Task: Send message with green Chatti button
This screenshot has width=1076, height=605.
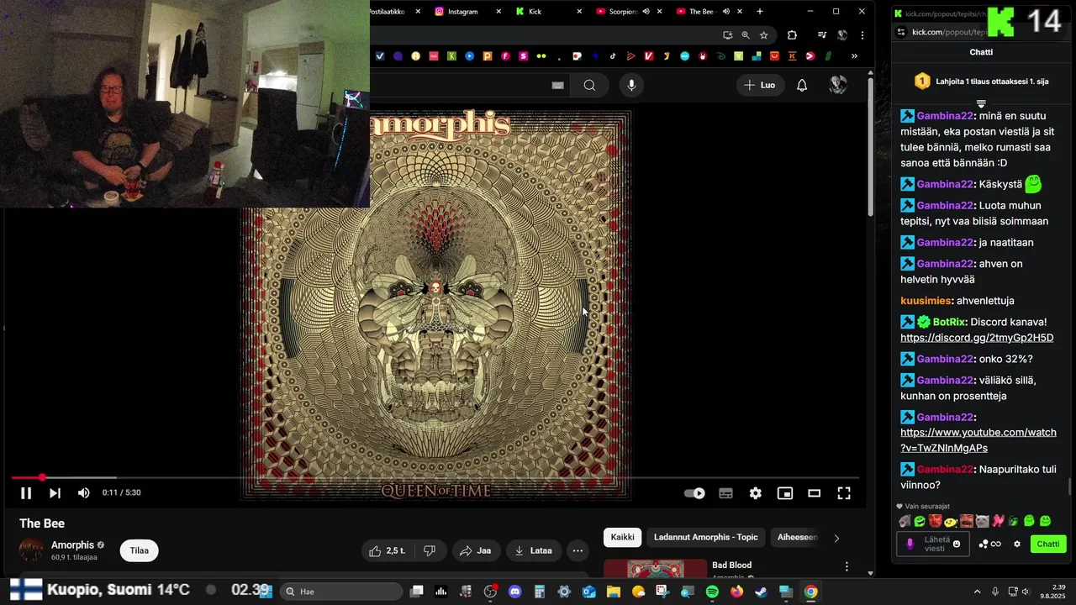Action: [1047, 544]
